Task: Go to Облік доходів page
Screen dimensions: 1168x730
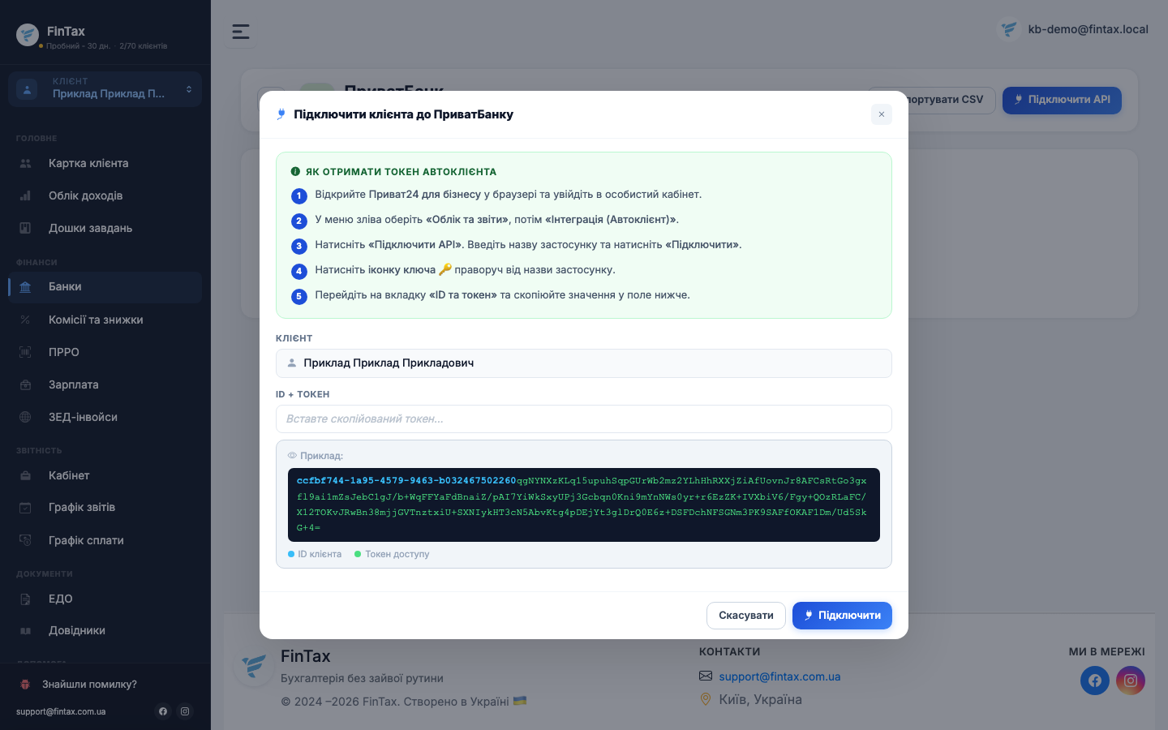Action: [105, 195]
